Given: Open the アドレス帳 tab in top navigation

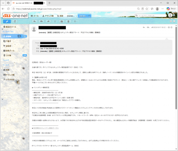Looking at the screenshot, I should [x=48, y=16].
